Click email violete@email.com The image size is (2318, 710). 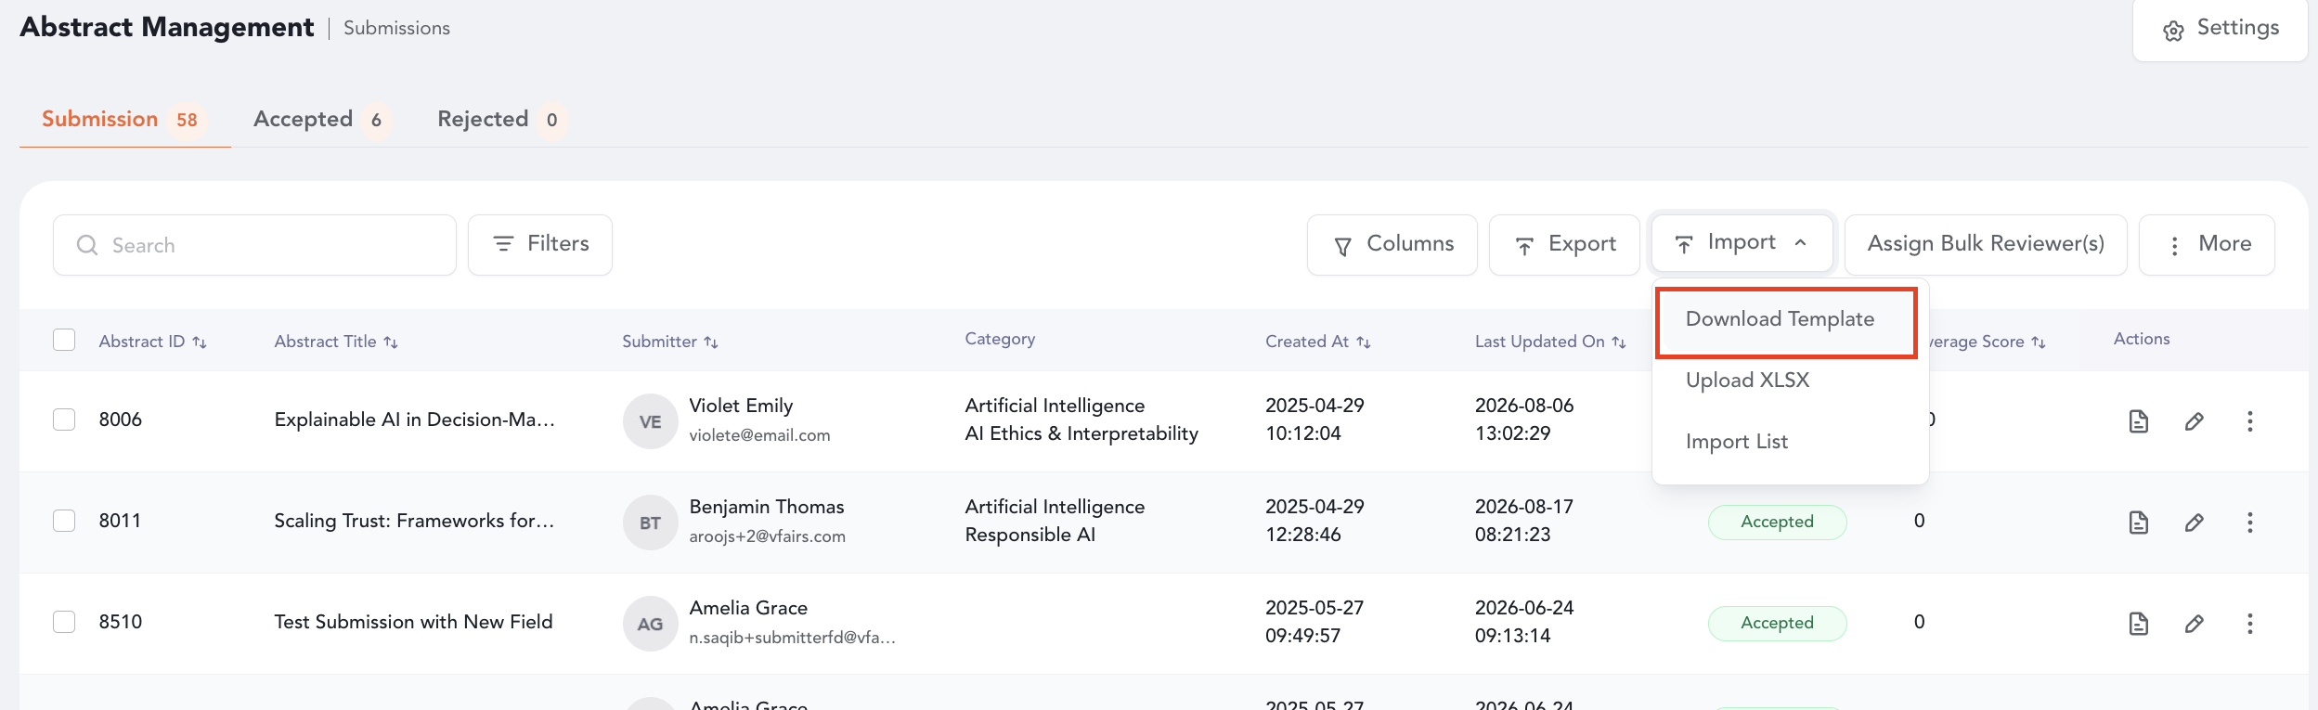coord(759,435)
